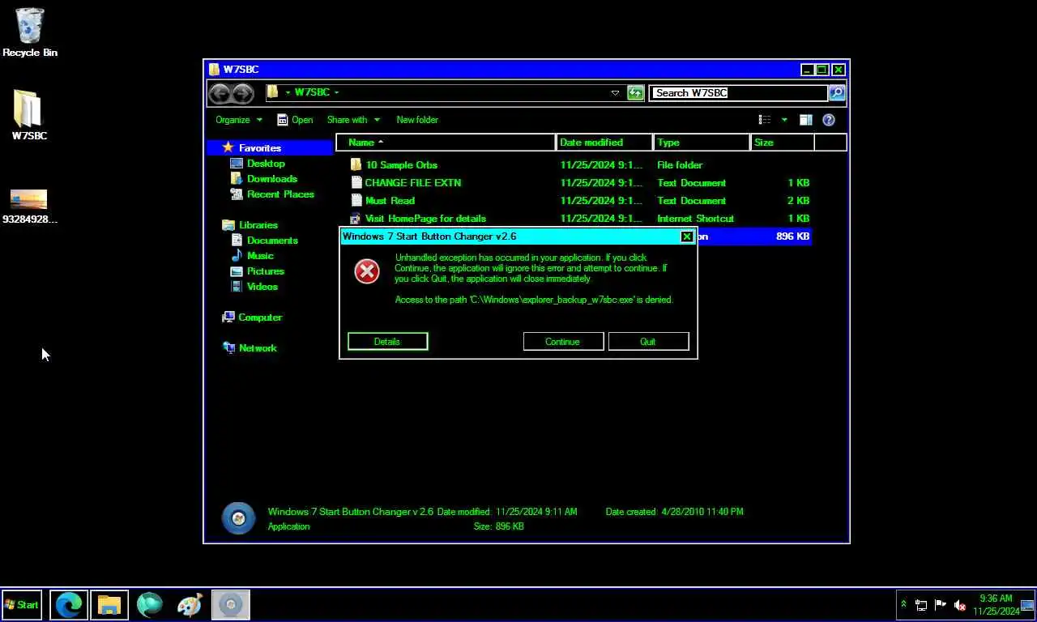Sort by the Type column header
1037x622 pixels.
(702, 143)
